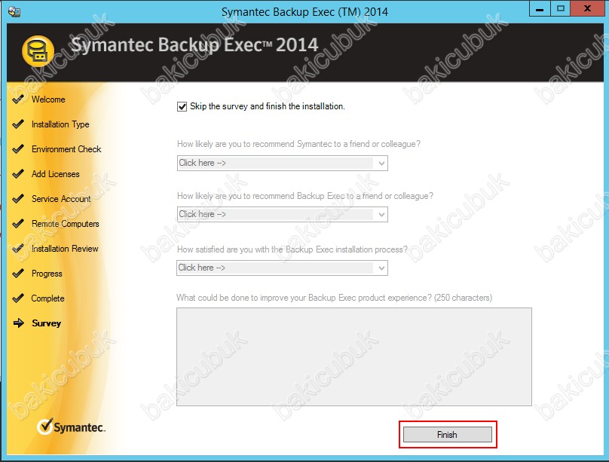The image size is (609, 462).
Task: Close the Backup Exec installer window
Action: coord(588,9)
